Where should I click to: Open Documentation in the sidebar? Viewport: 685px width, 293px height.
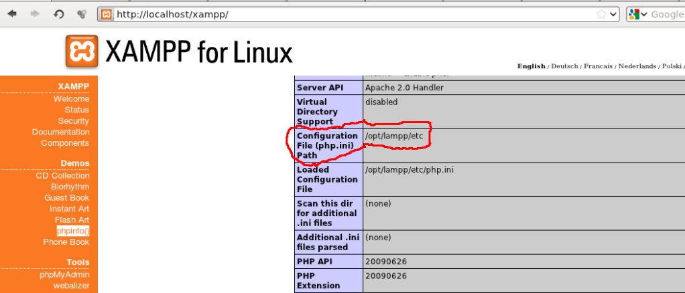click(61, 132)
